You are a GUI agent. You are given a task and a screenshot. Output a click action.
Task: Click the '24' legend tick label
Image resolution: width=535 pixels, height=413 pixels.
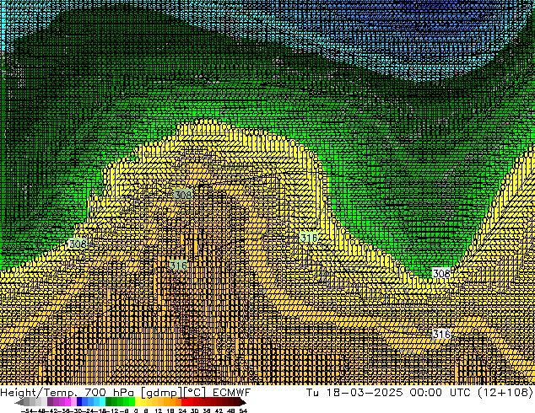point(182,410)
